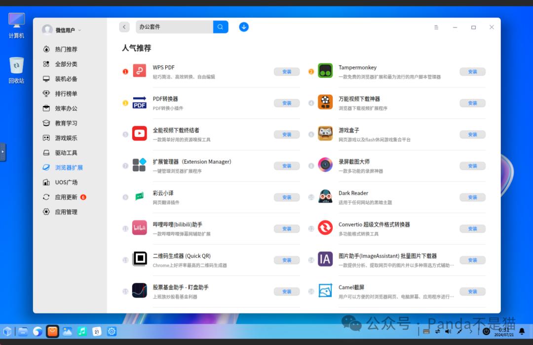
Task: Launch the browser from the taskbar
Action: click(38, 331)
